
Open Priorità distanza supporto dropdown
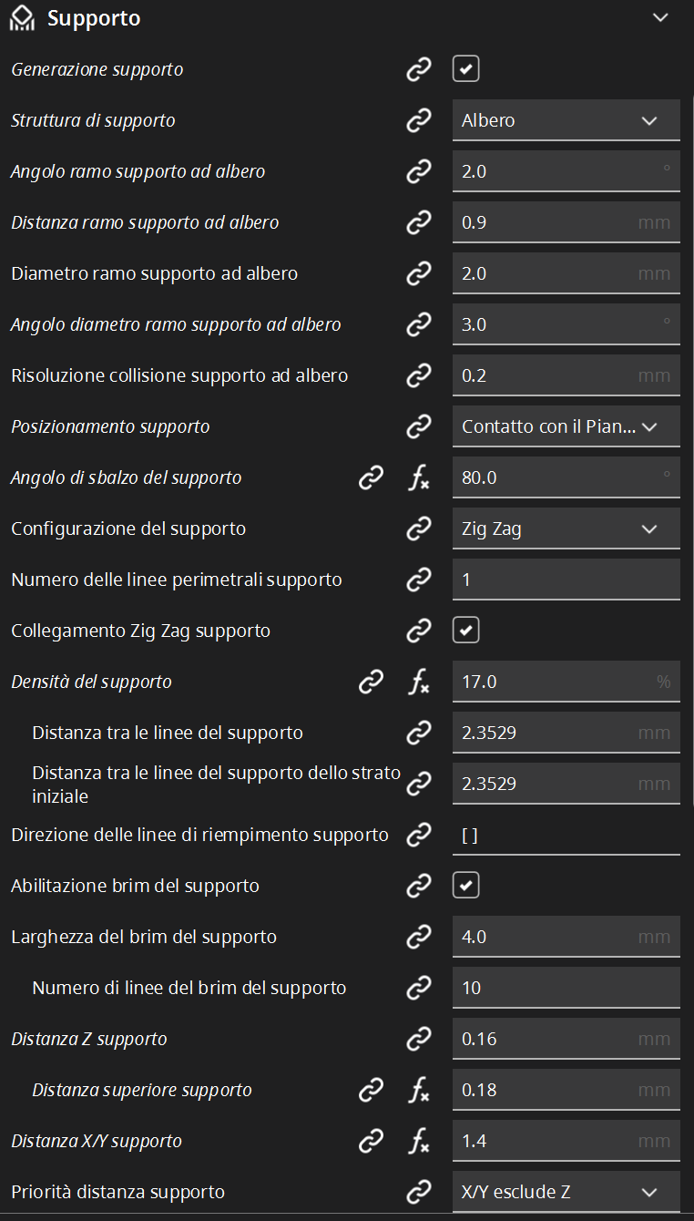(566, 1192)
